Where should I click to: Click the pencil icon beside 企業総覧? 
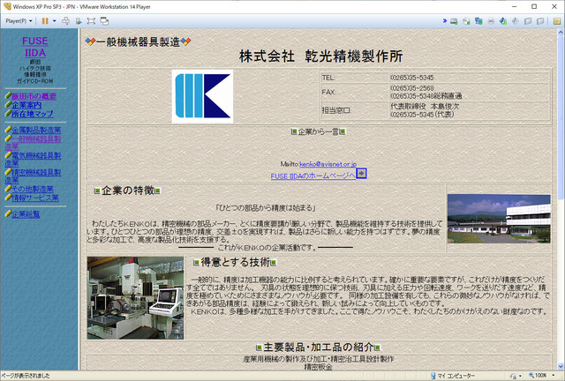coord(8,214)
